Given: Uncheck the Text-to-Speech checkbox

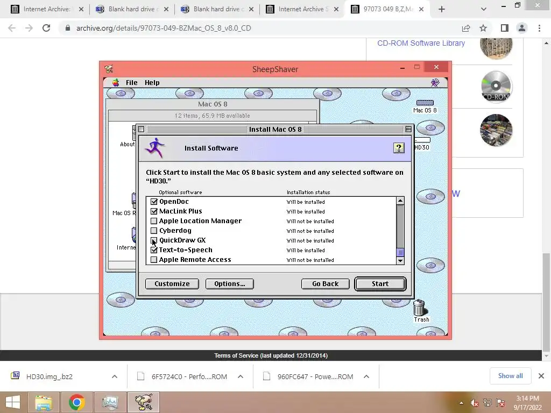Looking at the screenshot, I should pyautogui.click(x=154, y=250).
